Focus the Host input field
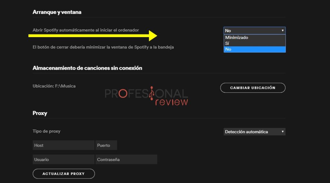 tap(63, 145)
